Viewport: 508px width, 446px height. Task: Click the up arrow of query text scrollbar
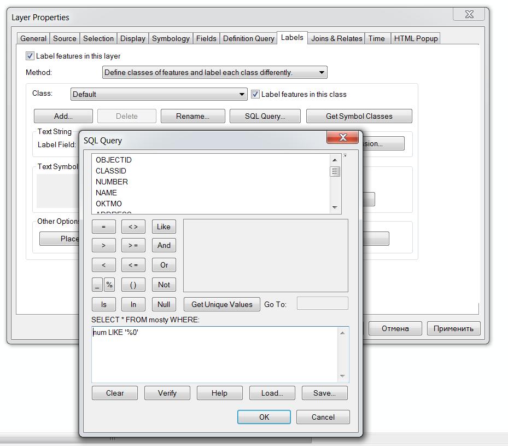pos(342,333)
